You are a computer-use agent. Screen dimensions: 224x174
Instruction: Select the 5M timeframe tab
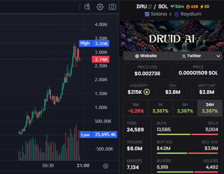point(136,108)
